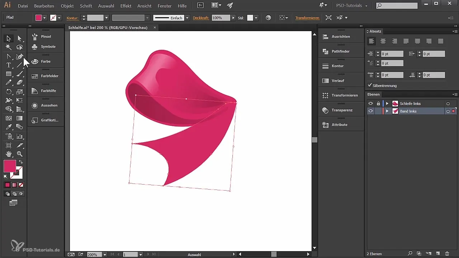
Task: Align paragraph left
Action: [372, 41]
